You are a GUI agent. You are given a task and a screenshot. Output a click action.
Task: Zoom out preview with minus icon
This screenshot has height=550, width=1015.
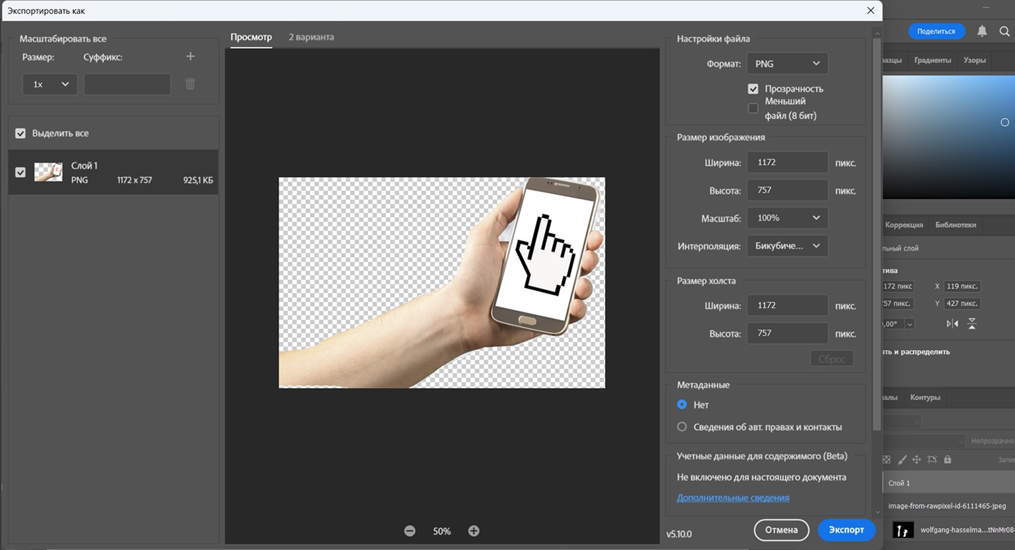(x=410, y=531)
